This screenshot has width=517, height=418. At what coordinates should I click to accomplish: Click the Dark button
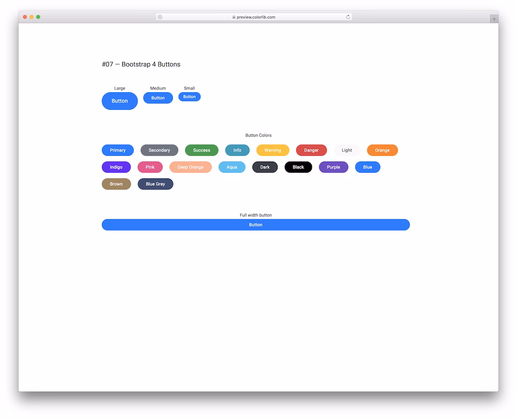pyautogui.click(x=265, y=167)
